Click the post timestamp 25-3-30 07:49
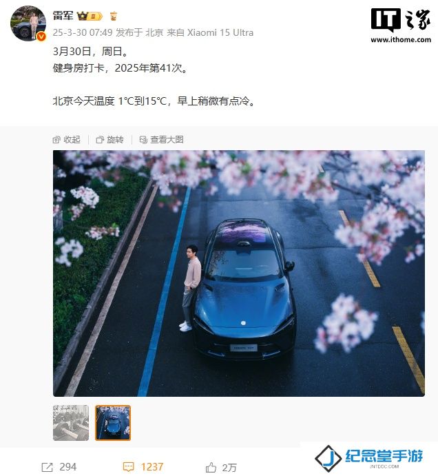Image resolution: width=438 pixels, height=476 pixels. [x=83, y=32]
